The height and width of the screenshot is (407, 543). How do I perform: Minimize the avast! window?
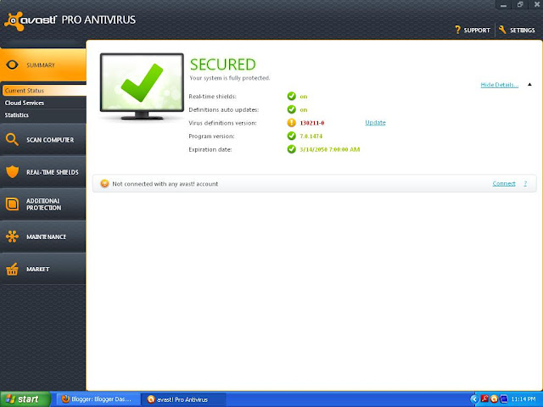(503, 5)
